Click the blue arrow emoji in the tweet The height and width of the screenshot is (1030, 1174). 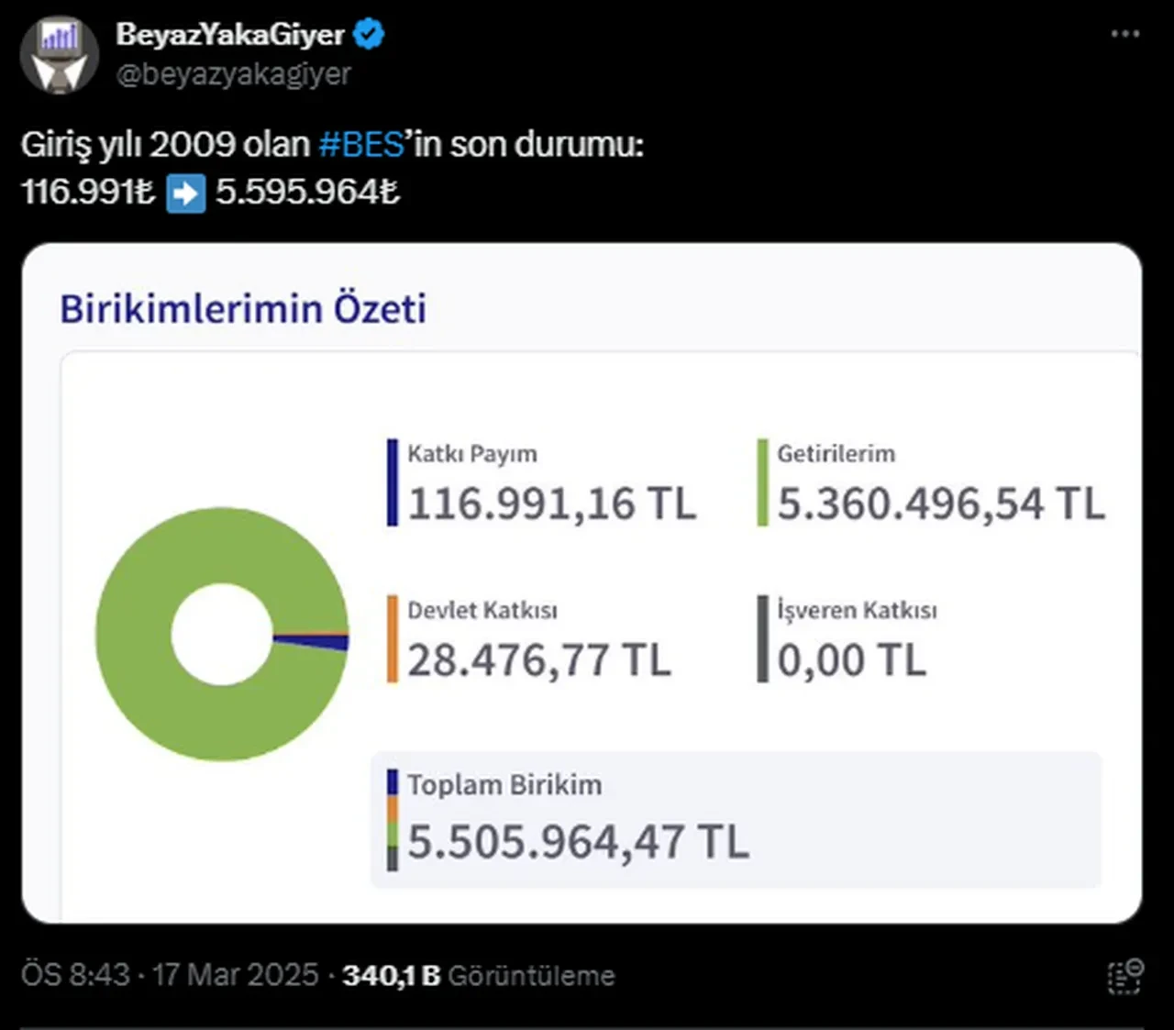(x=186, y=193)
